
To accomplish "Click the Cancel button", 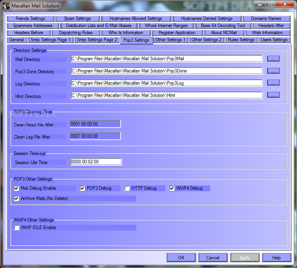I will click(x=213, y=257).
